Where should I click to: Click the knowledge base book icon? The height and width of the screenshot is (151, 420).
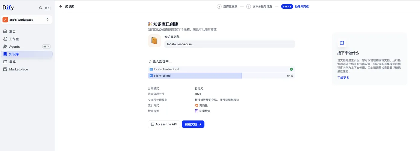pyautogui.click(x=154, y=41)
